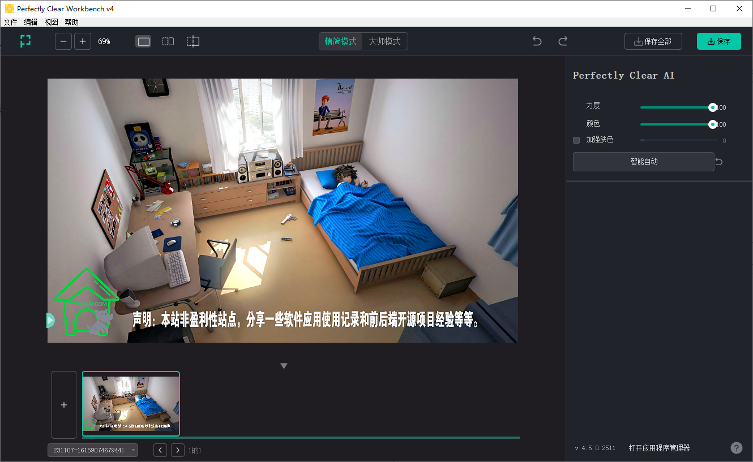Go to next image arrow
The height and width of the screenshot is (462, 753).
(x=178, y=450)
